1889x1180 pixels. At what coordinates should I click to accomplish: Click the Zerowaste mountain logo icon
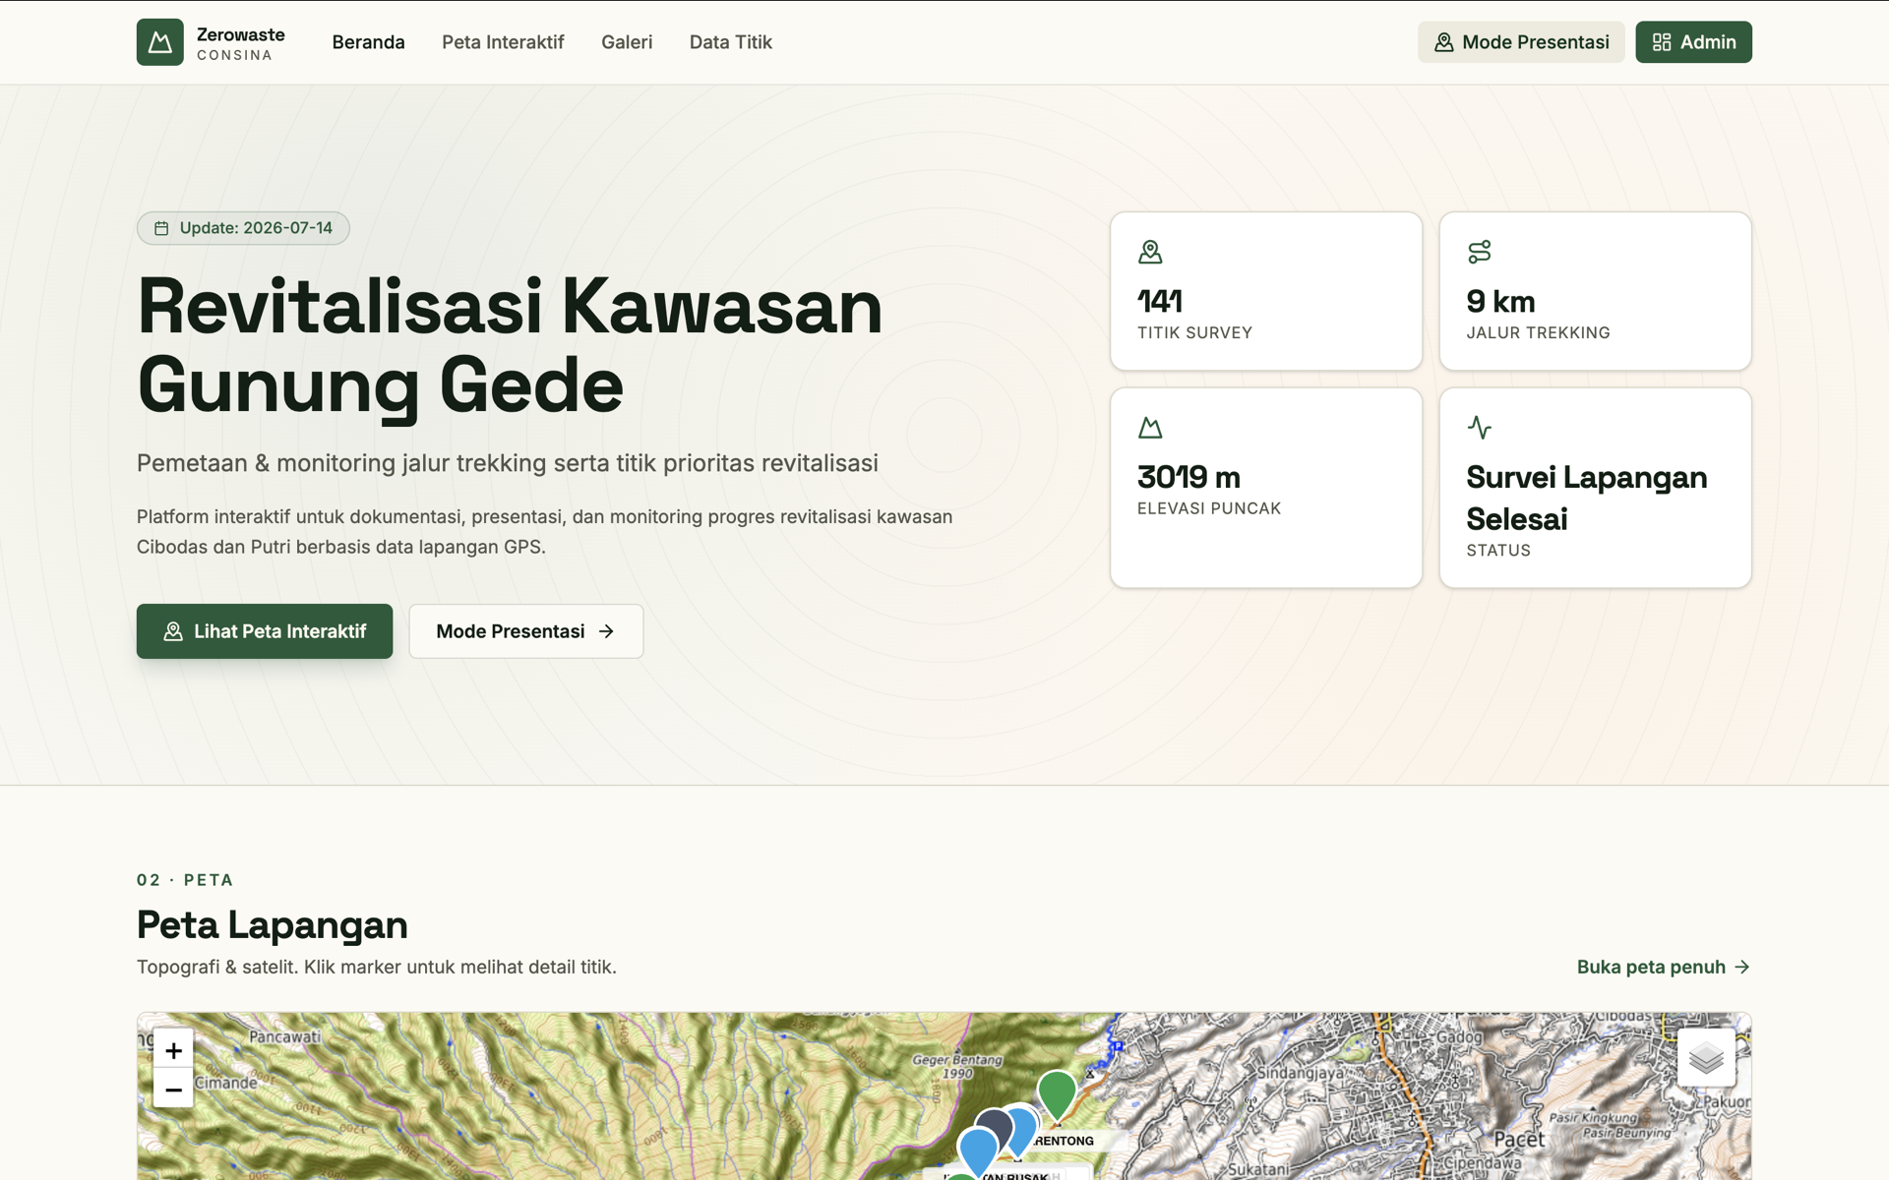coord(159,42)
